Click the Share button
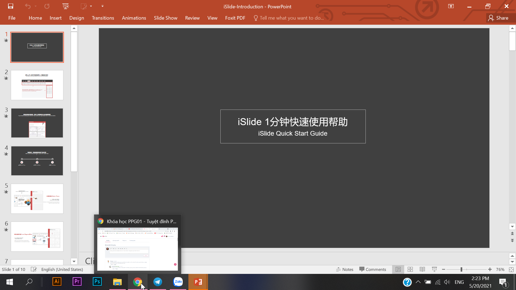 [499, 18]
